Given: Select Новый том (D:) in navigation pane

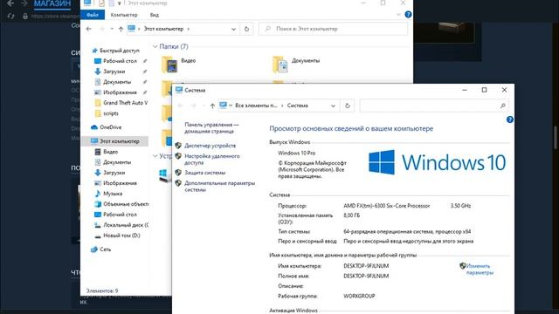Looking at the screenshot, I should click(121, 235).
